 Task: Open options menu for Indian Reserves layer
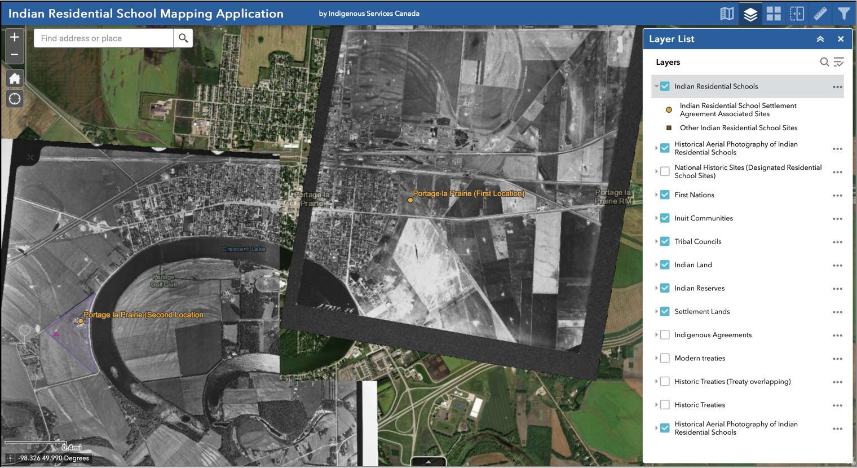pos(837,289)
